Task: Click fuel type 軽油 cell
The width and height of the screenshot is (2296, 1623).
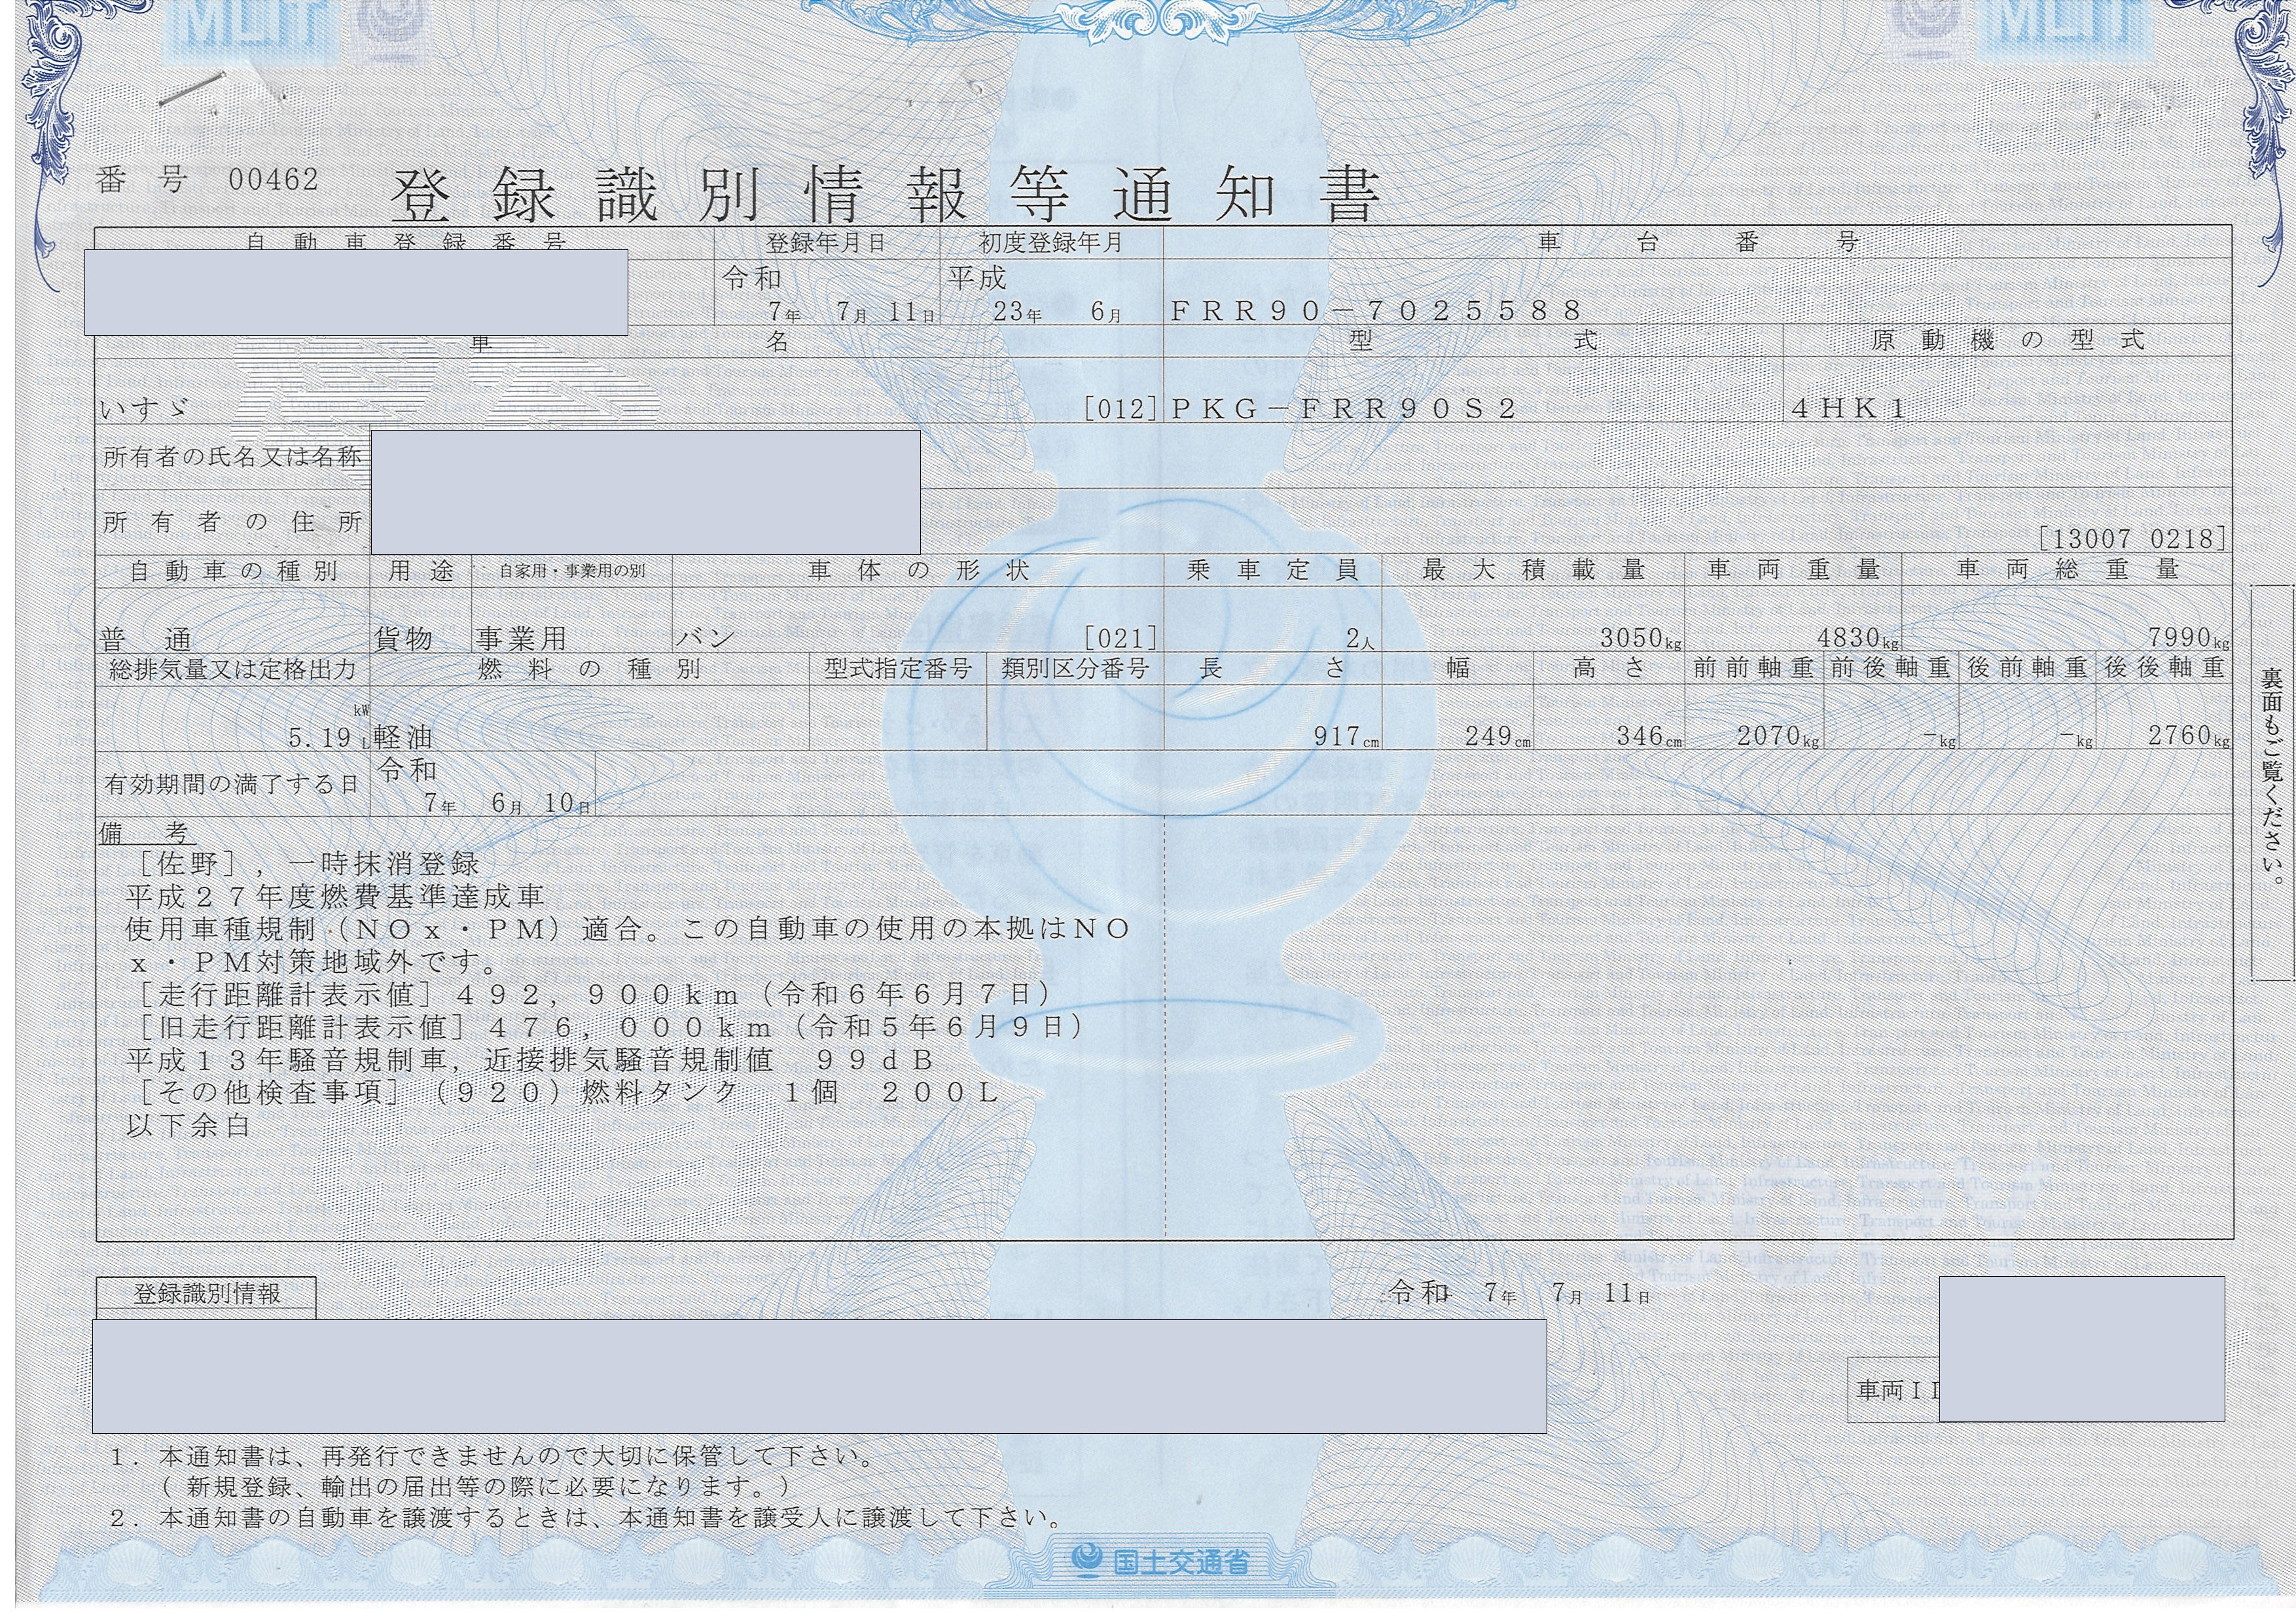Action: click(404, 738)
